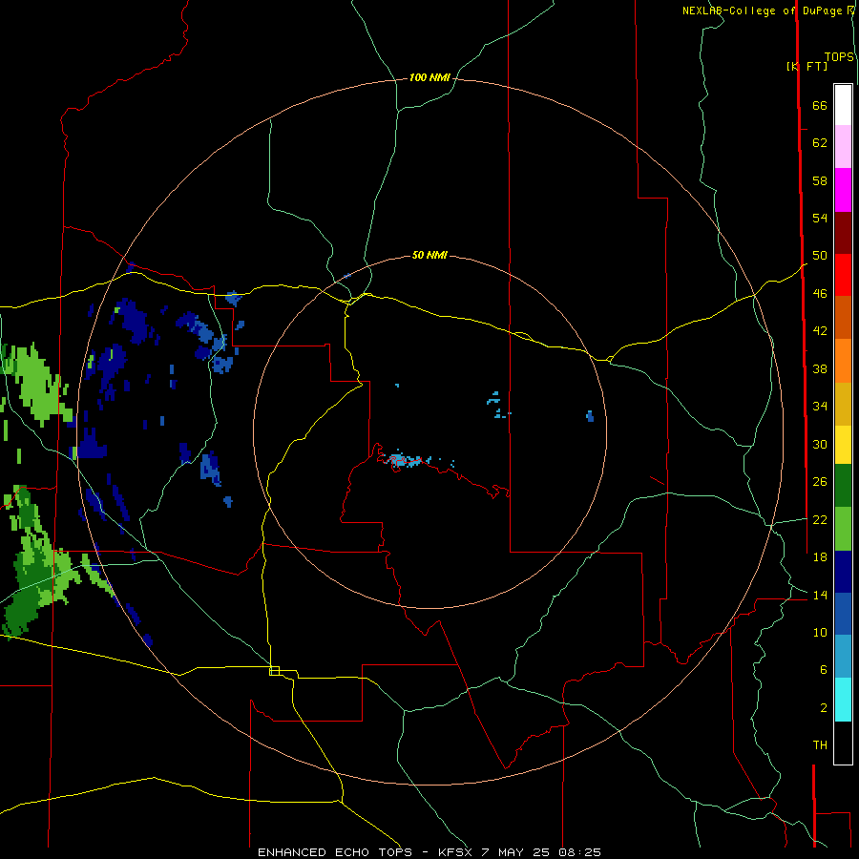Click the black TH legend swatch
859x859 pixels.
tap(843, 743)
